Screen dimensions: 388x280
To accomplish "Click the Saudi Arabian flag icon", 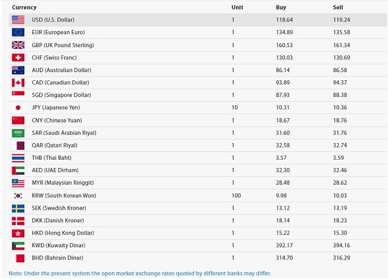I will tap(18, 133).
